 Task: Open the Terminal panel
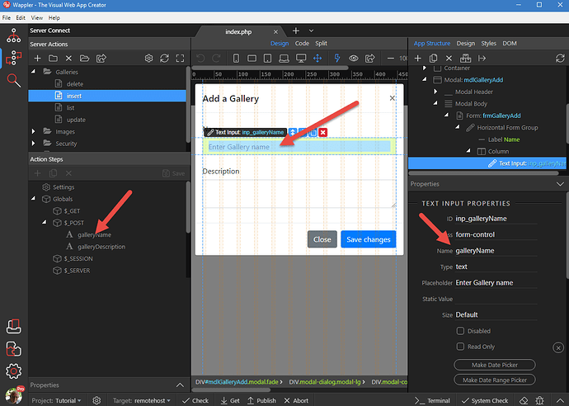point(433,400)
